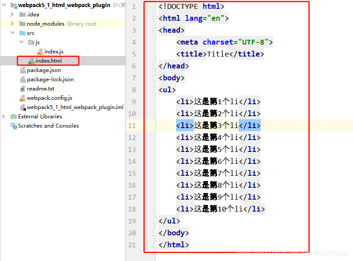Click line number 21 in gutter
This screenshot has width=353, height=261.
point(132,245)
